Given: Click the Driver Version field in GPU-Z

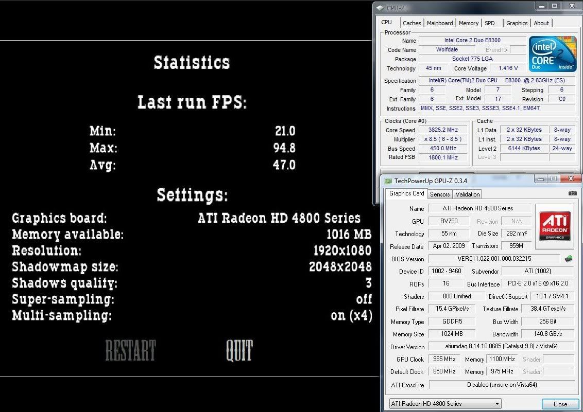Looking at the screenshot, I should pos(501,346).
